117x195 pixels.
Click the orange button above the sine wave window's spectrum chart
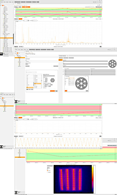[x=20, y=118]
